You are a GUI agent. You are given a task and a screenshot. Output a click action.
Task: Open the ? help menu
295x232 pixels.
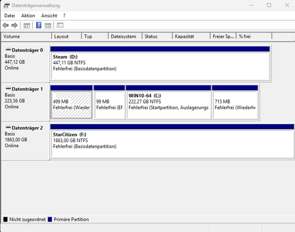[x=64, y=15]
